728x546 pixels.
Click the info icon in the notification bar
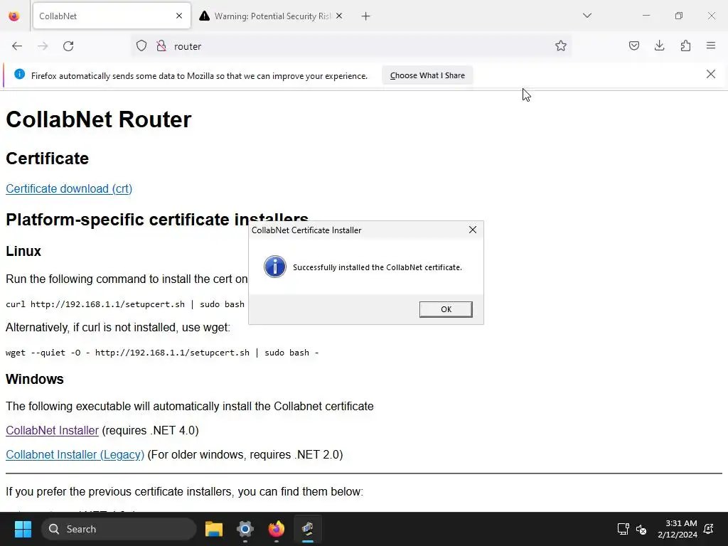pos(19,74)
